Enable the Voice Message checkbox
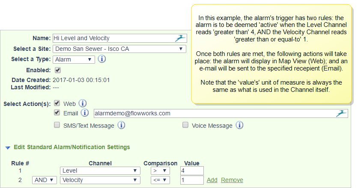The width and height of the screenshot is (358, 188). [x=185, y=125]
